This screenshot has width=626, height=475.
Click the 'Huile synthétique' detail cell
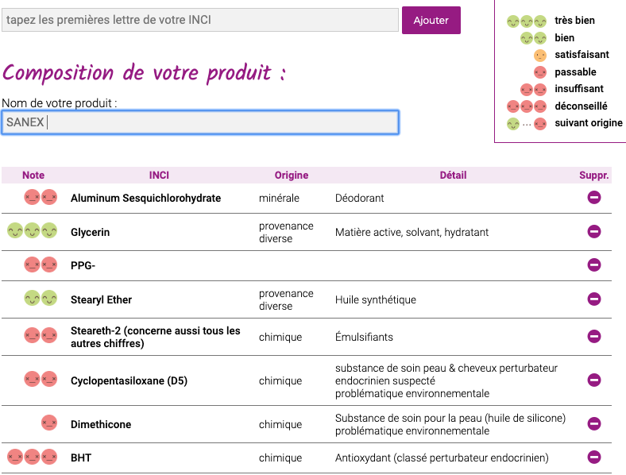376,299
